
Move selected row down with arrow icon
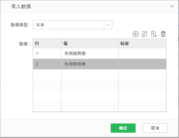click(x=154, y=34)
